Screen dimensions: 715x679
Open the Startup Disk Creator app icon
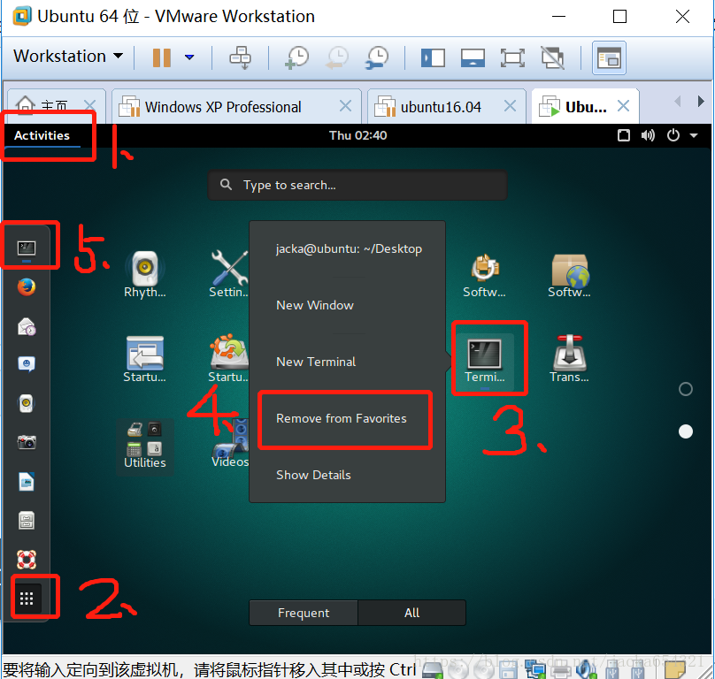tap(229, 360)
